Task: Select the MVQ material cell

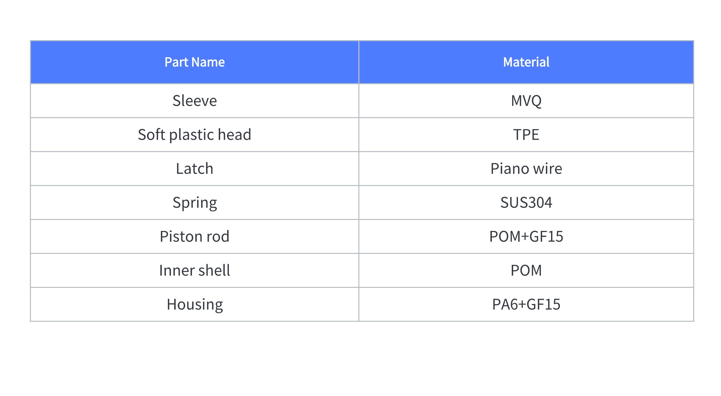Action: [x=526, y=101]
